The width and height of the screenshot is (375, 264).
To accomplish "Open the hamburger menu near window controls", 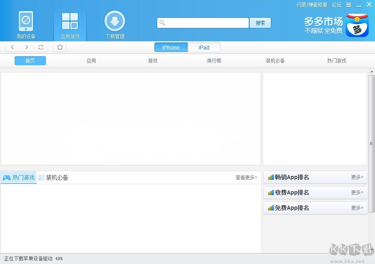I will [x=349, y=4].
